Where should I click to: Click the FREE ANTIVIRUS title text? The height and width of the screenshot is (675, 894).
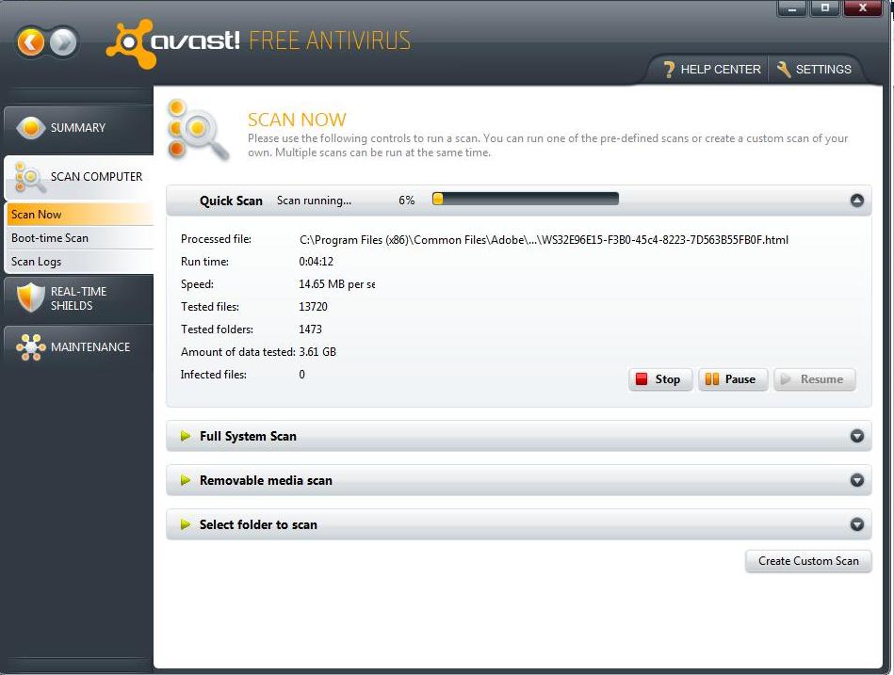tap(330, 40)
